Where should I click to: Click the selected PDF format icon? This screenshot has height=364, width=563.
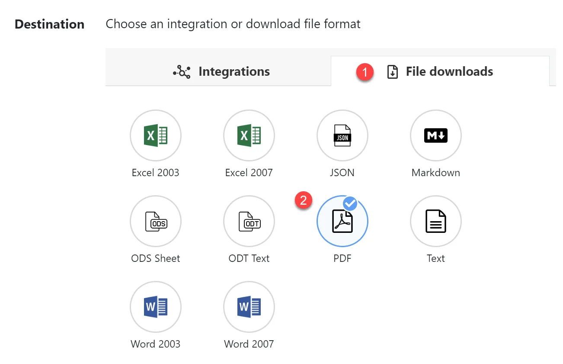(x=342, y=221)
